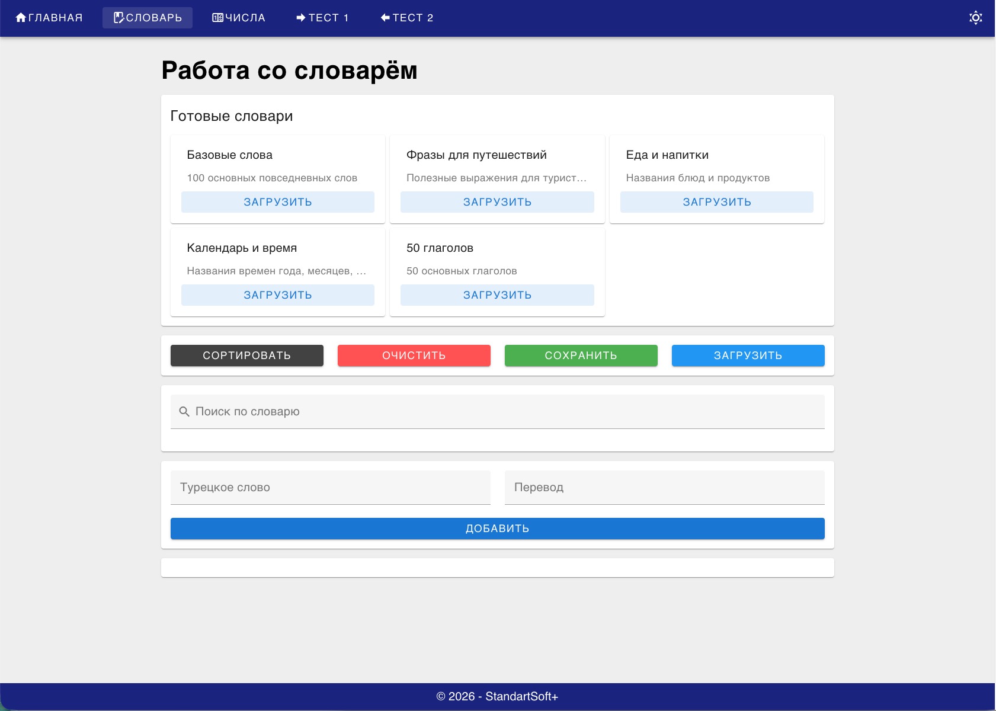The width and height of the screenshot is (996, 711).
Task: Click the Турецкое слово input field
Action: (x=330, y=487)
